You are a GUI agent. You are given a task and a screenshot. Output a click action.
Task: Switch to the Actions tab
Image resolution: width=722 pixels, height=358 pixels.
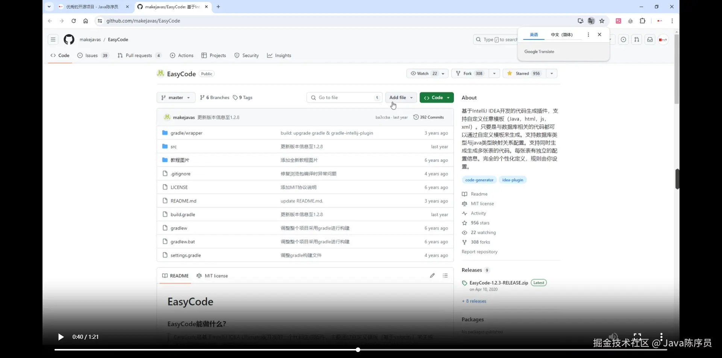coord(182,56)
